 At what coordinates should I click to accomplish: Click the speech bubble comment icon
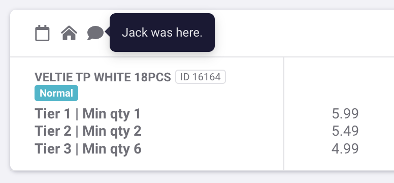point(95,33)
